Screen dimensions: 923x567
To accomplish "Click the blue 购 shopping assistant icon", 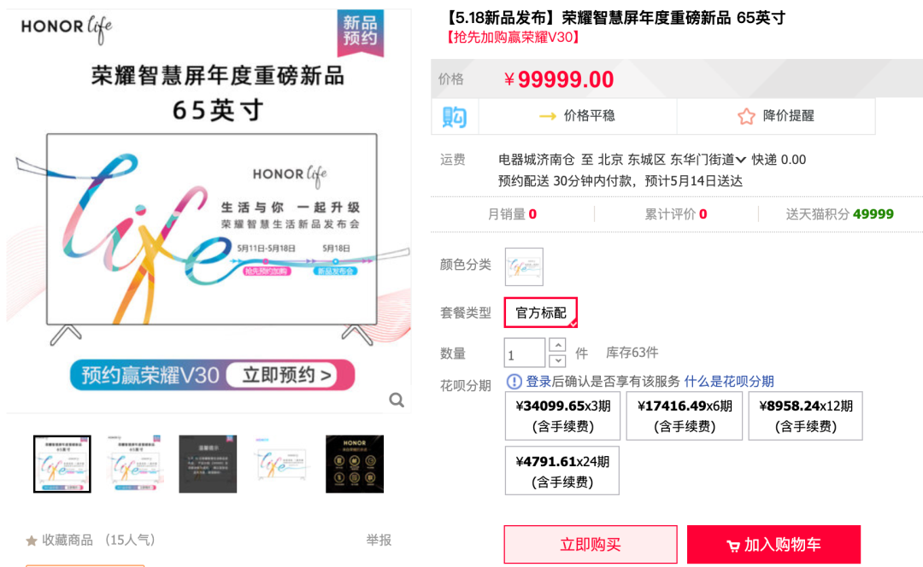I will tap(455, 116).
